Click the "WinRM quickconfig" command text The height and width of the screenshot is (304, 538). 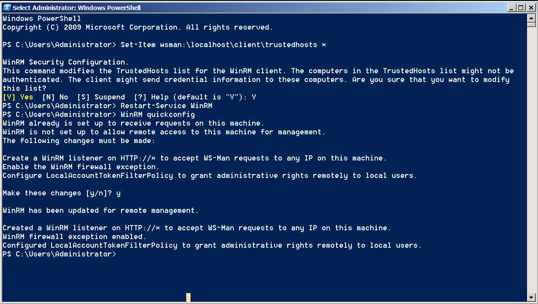158,115
